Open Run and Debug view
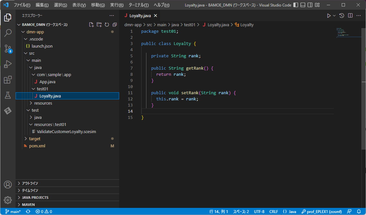The width and height of the screenshot is (366, 215). [x=8, y=64]
